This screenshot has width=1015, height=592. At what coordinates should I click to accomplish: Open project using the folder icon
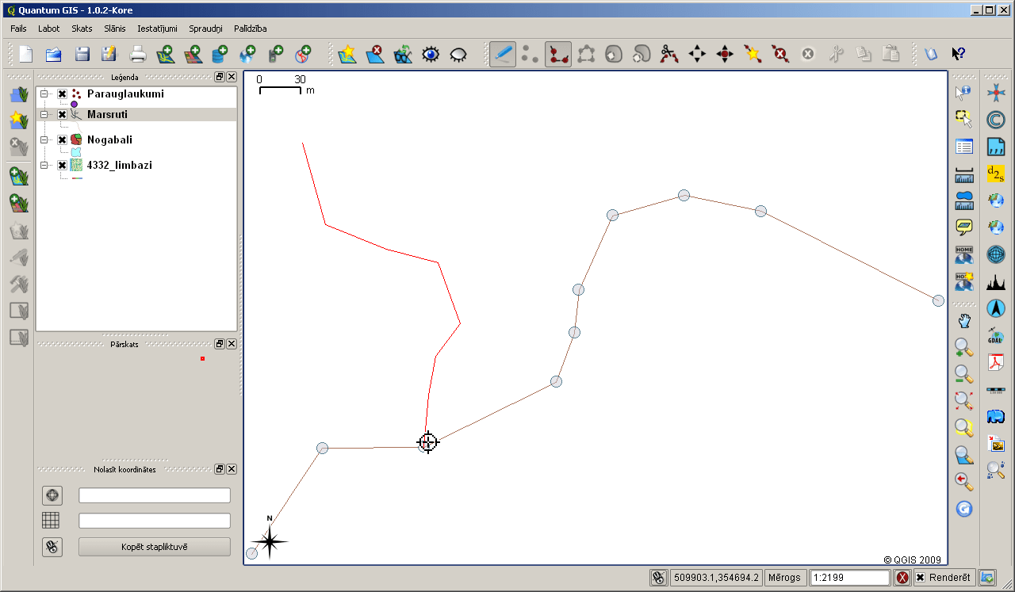point(54,54)
